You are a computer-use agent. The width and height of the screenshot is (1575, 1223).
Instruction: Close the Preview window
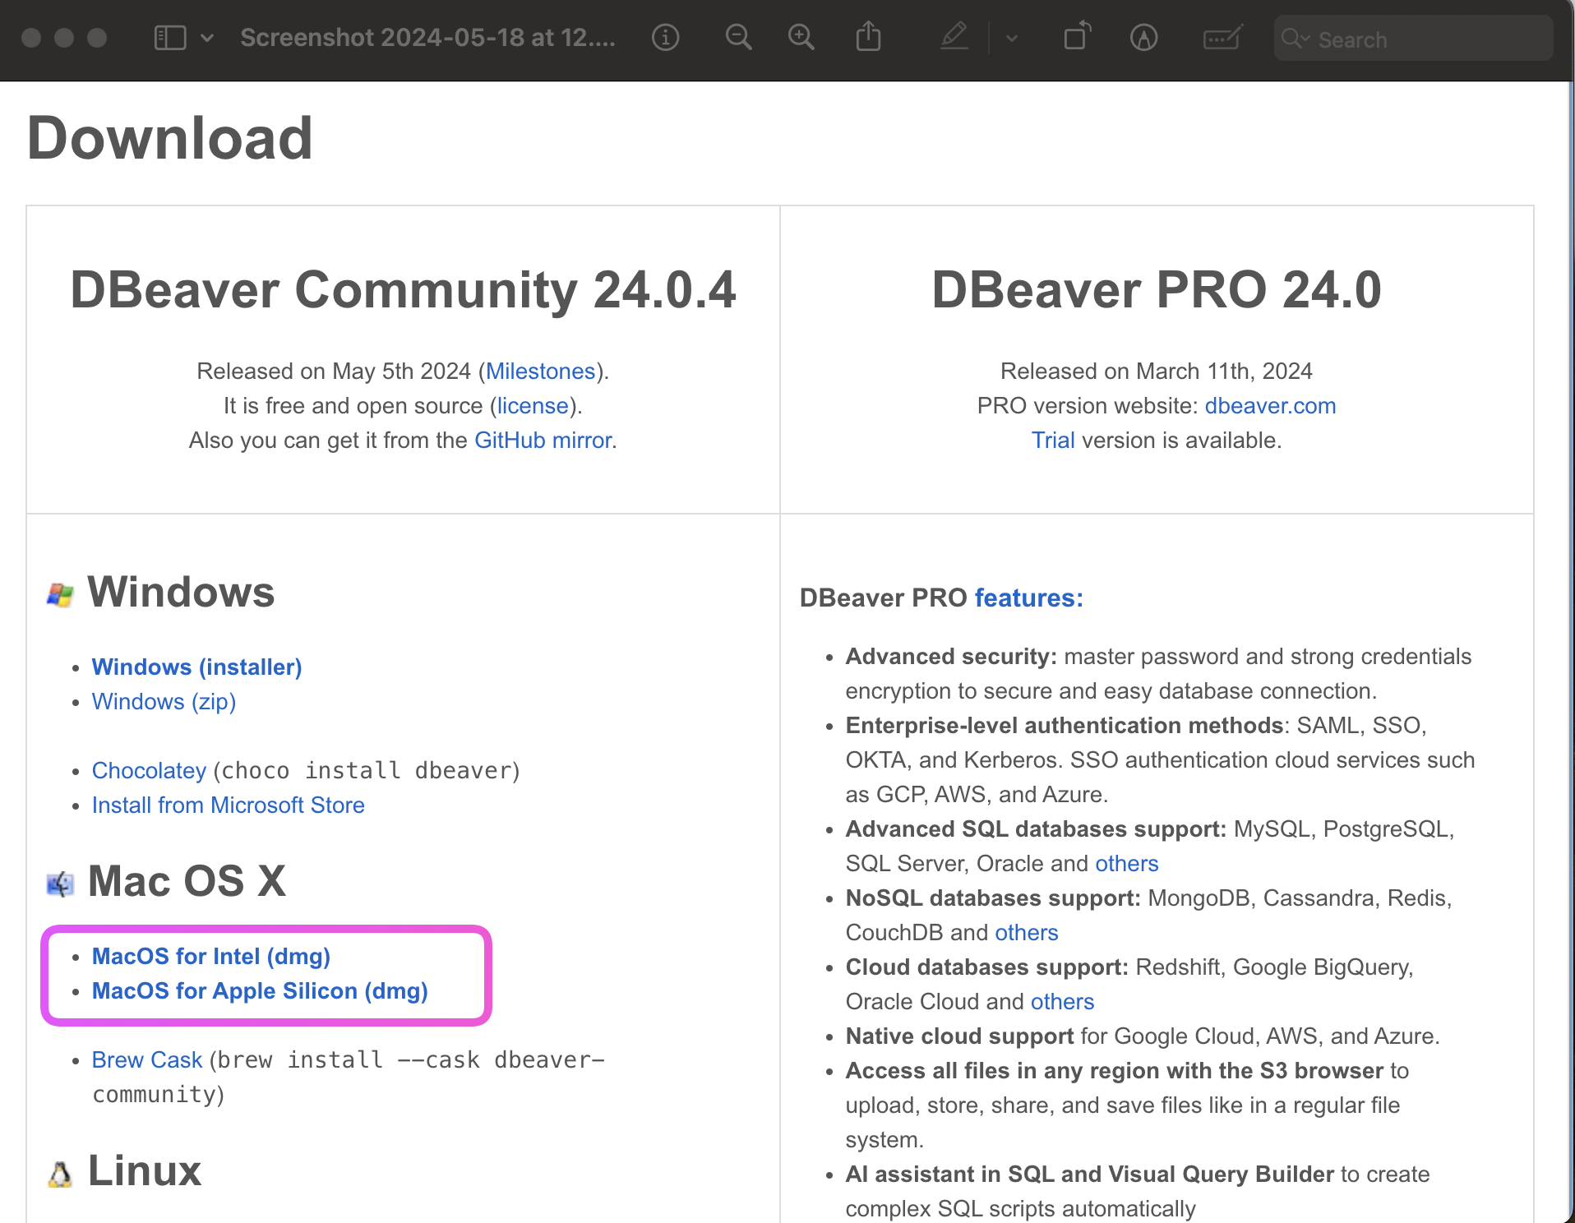click(31, 38)
